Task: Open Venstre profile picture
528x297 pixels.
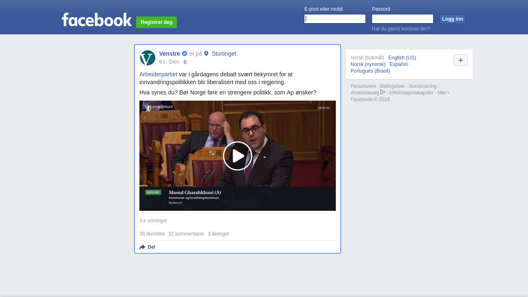Action: pyautogui.click(x=148, y=58)
